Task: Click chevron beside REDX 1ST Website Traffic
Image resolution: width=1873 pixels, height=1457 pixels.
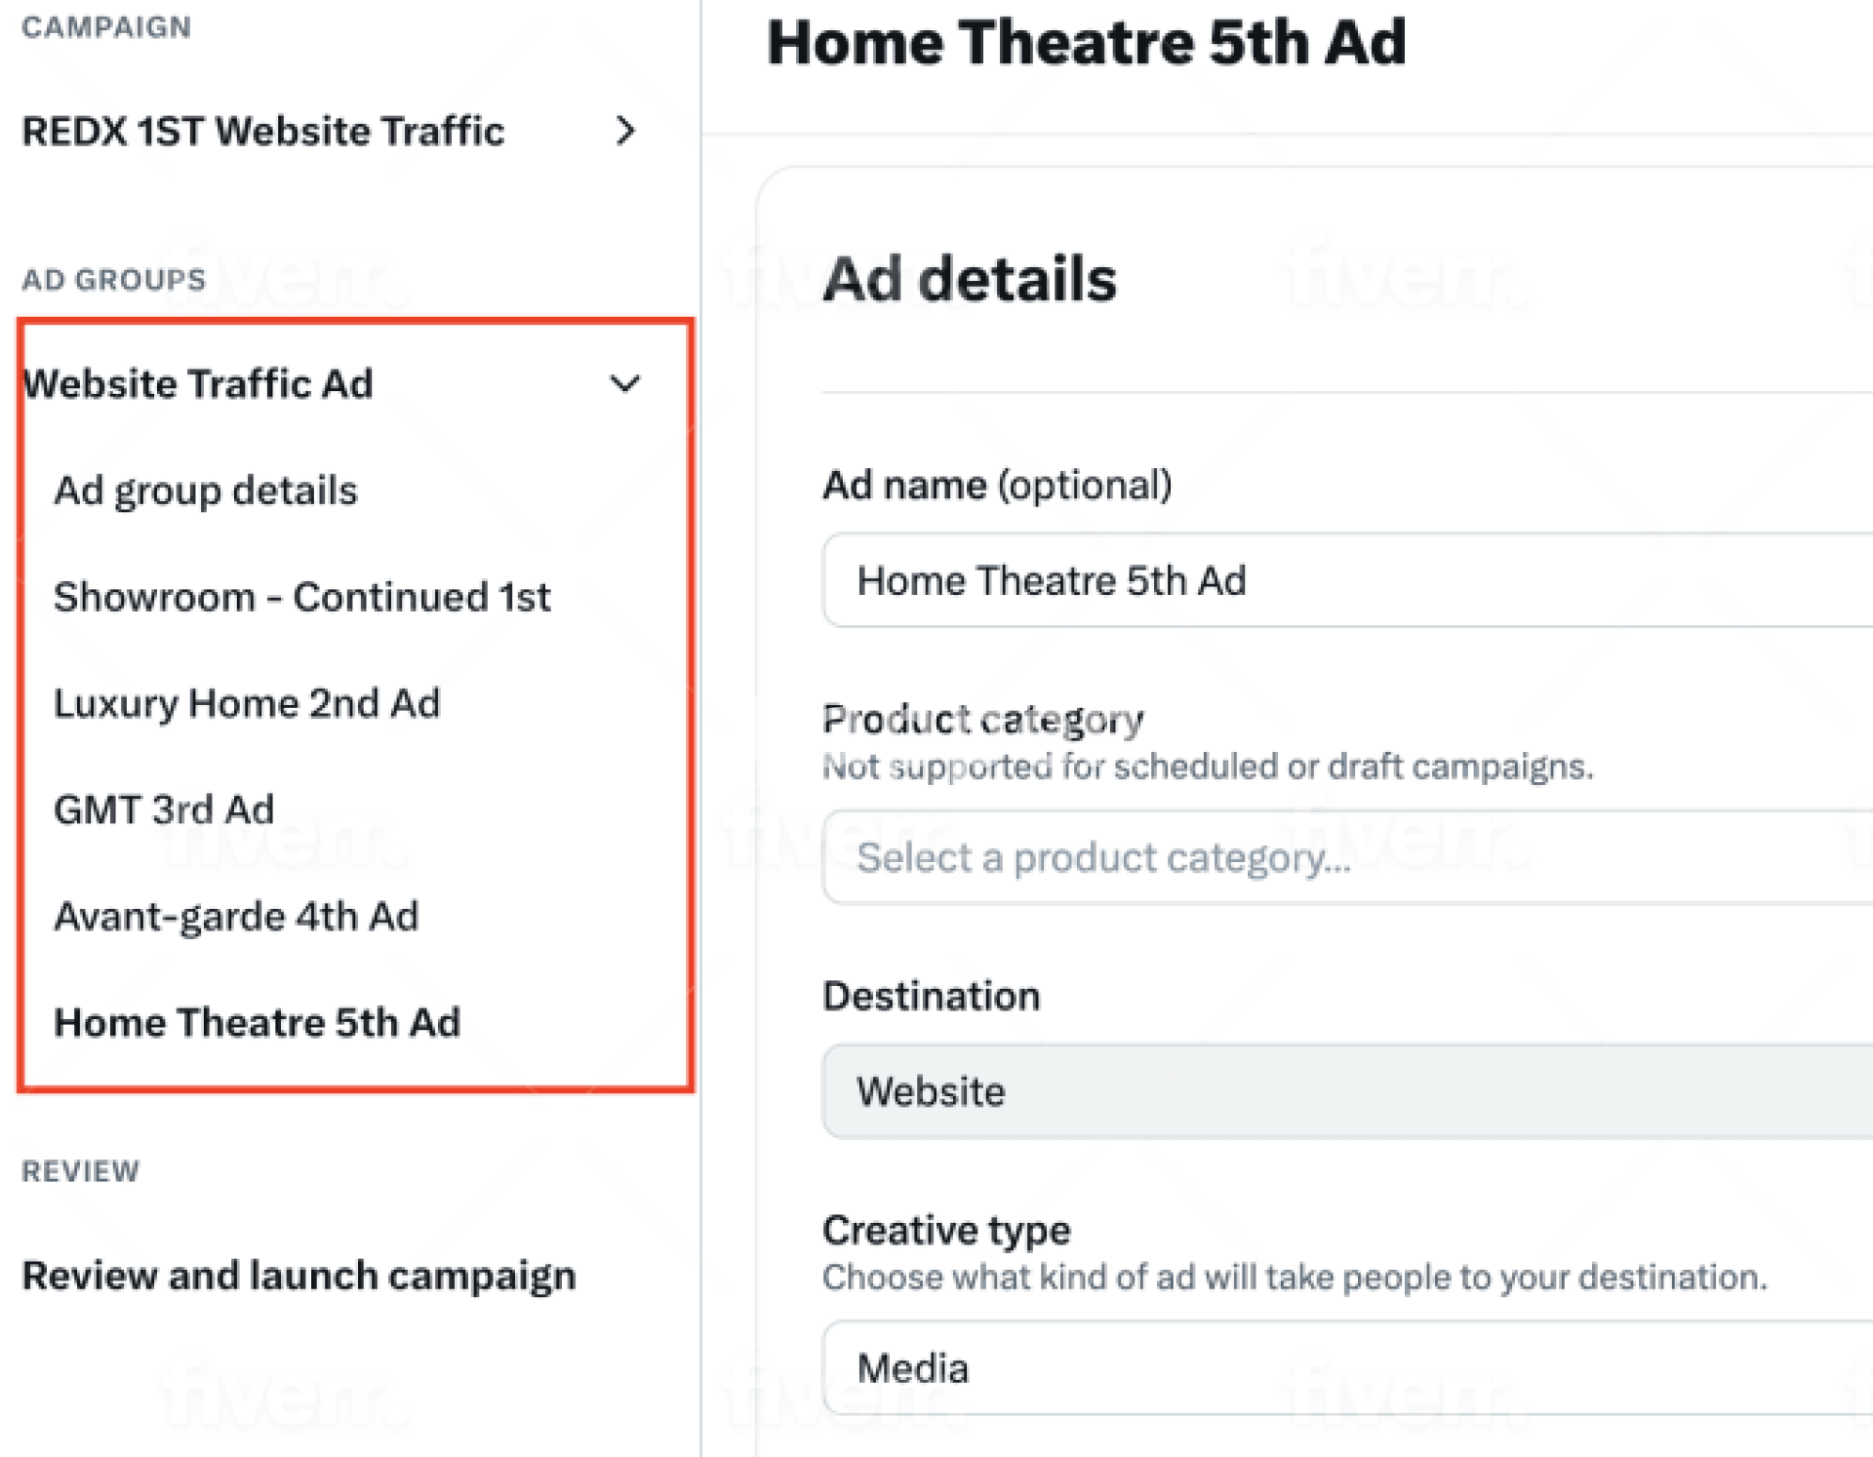Action: pos(625,131)
